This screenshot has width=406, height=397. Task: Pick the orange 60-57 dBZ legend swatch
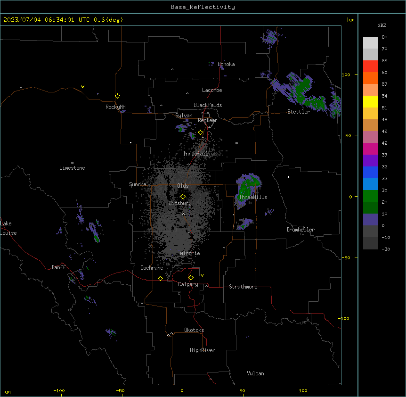coord(370,78)
